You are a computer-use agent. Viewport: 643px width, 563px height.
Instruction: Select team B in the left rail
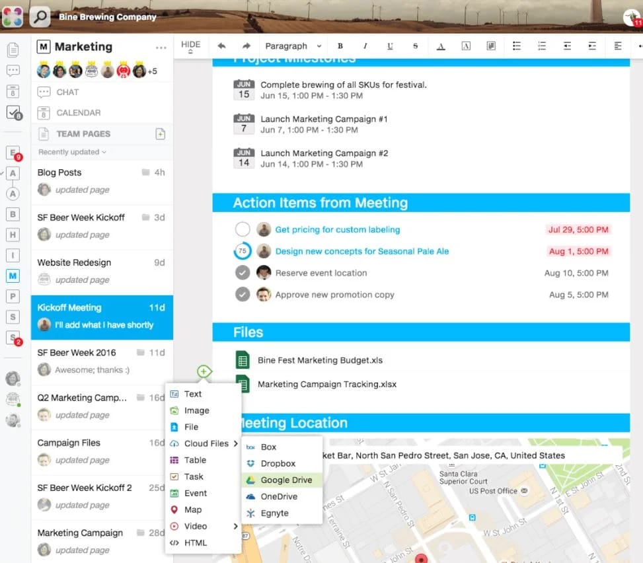13,214
